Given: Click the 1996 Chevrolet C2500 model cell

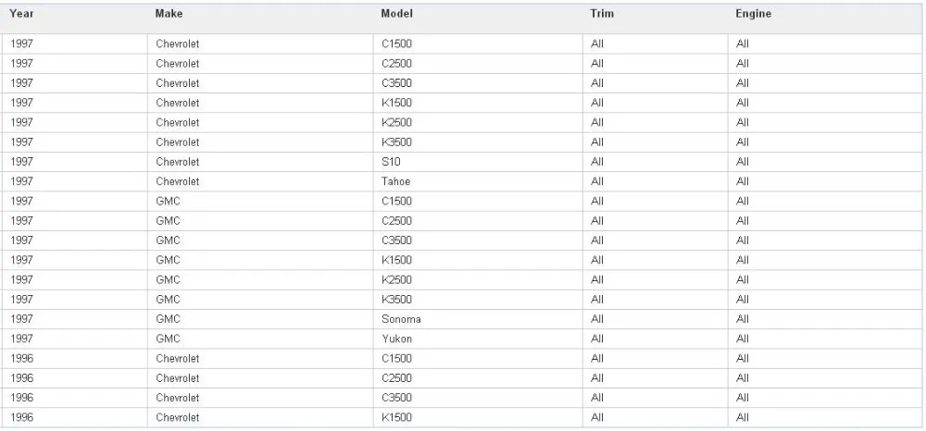Looking at the screenshot, I should pos(396,378).
